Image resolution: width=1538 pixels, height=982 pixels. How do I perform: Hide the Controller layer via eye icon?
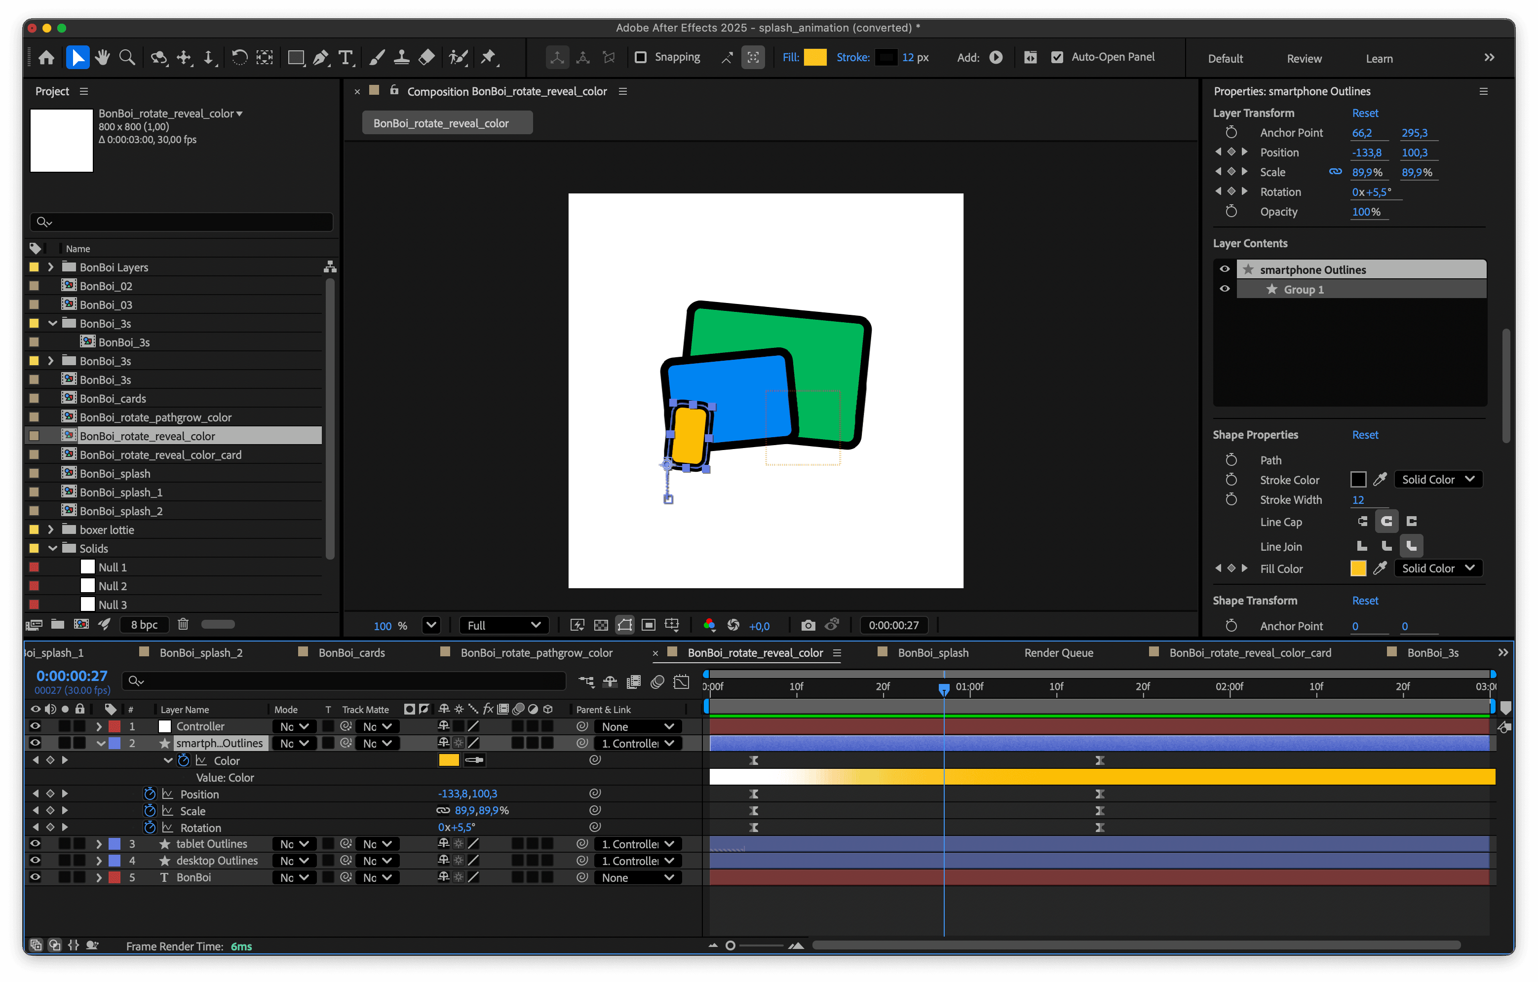(x=35, y=726)
